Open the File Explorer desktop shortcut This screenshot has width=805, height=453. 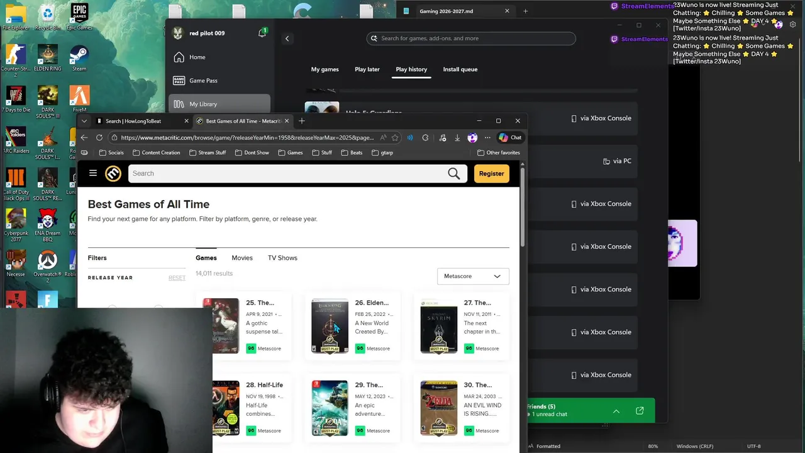(16, 17)
